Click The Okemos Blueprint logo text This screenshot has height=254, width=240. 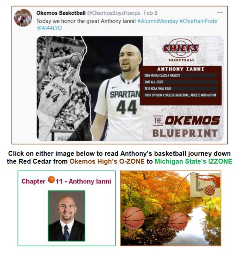[186, 126]
